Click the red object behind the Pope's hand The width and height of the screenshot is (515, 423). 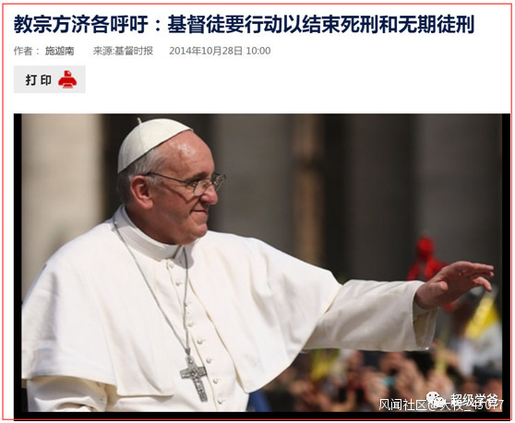coord(425,258)
